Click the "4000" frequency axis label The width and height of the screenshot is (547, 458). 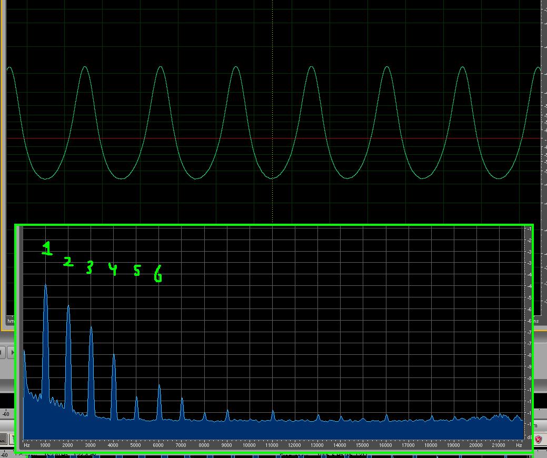(x=113, y=445)
